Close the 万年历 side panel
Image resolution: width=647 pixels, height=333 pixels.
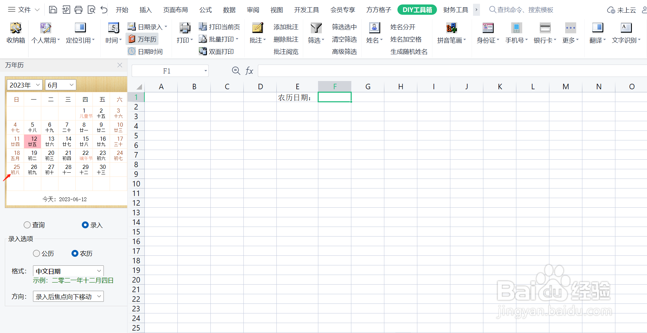pos(120,65)
